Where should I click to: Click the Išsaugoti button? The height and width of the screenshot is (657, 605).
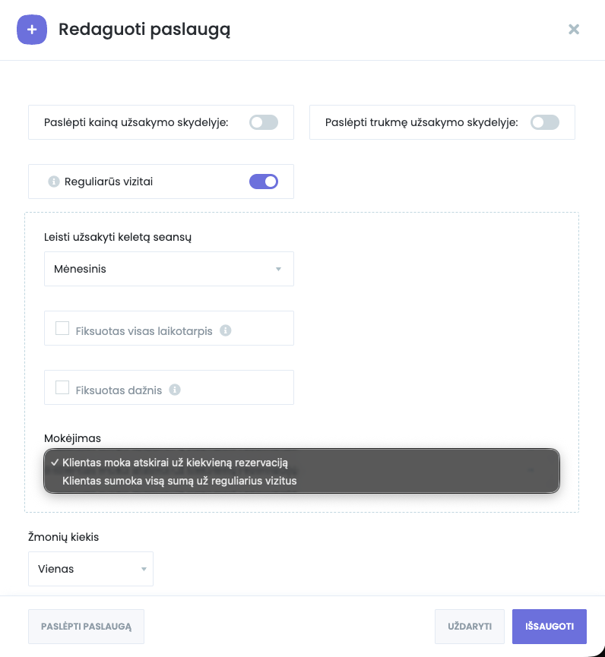click(x=550, y=627)
